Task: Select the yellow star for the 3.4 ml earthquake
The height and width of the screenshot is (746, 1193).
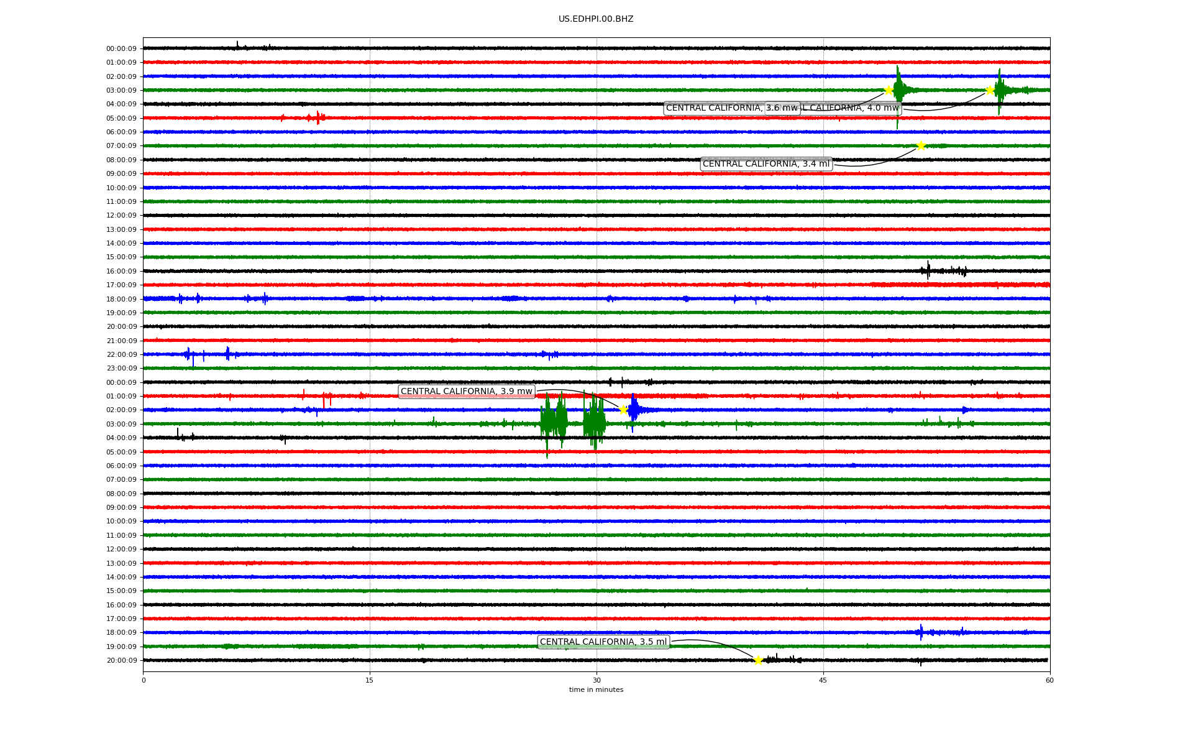Action: pos(921,146)
